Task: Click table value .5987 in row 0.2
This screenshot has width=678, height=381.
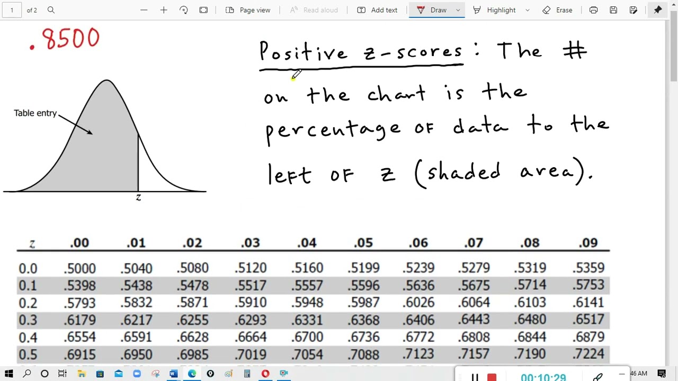Action: pyautogui.click(x=363, y=303)
